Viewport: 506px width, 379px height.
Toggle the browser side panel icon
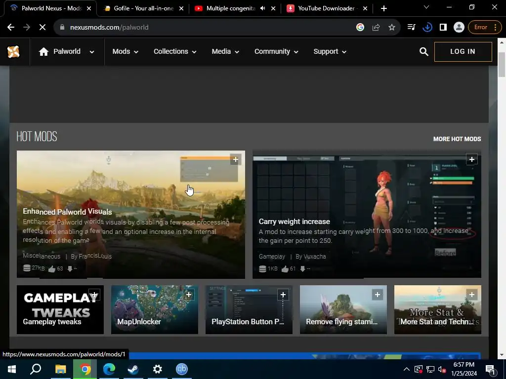pyautogui.click(x=443, y=28)
